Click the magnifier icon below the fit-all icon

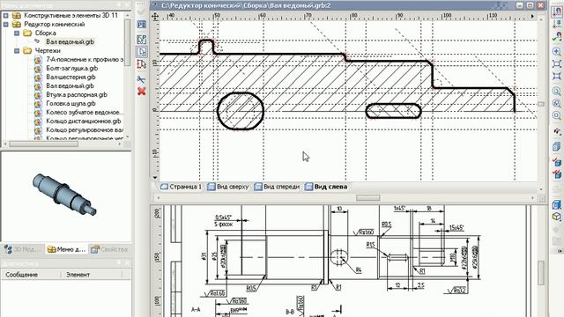pos(557,92)
